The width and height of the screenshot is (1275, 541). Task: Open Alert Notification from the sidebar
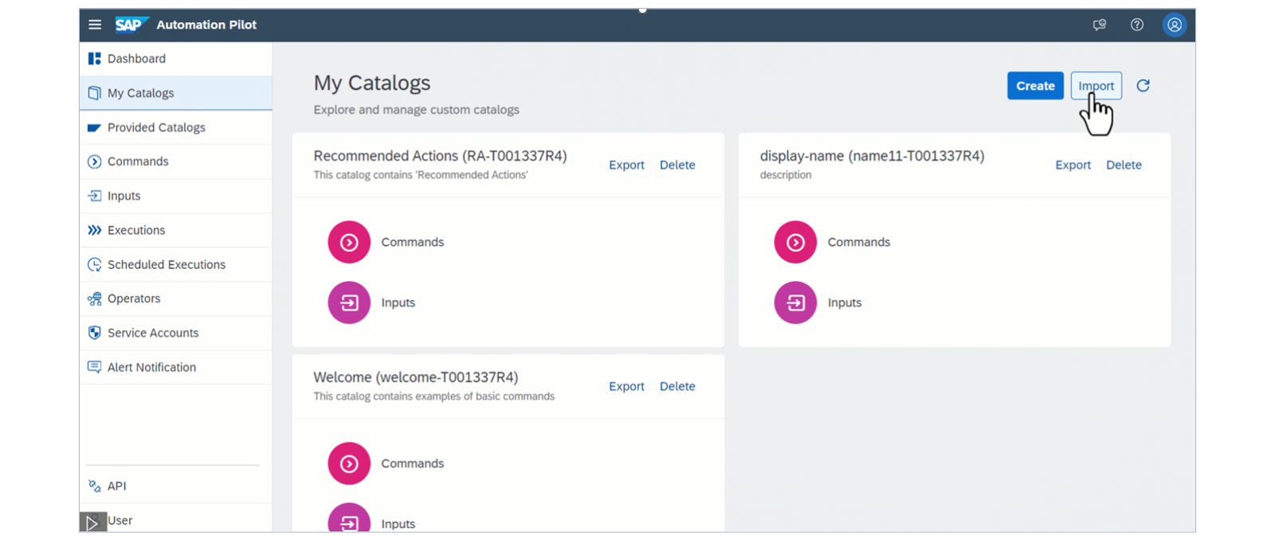click(x=175, y=367)
